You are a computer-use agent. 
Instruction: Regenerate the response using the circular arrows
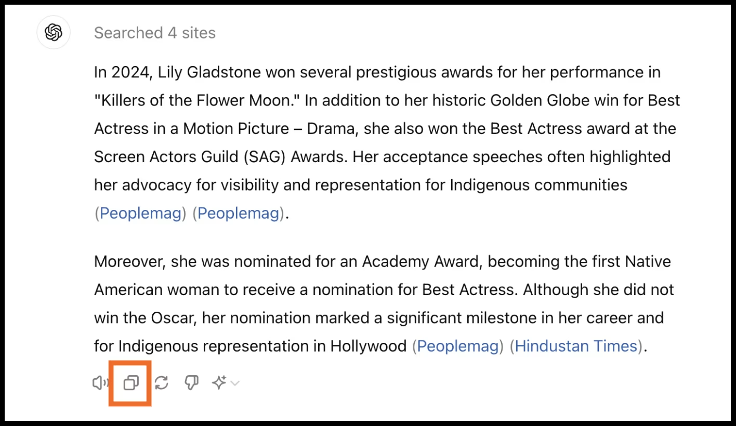[x=162, y=383]
